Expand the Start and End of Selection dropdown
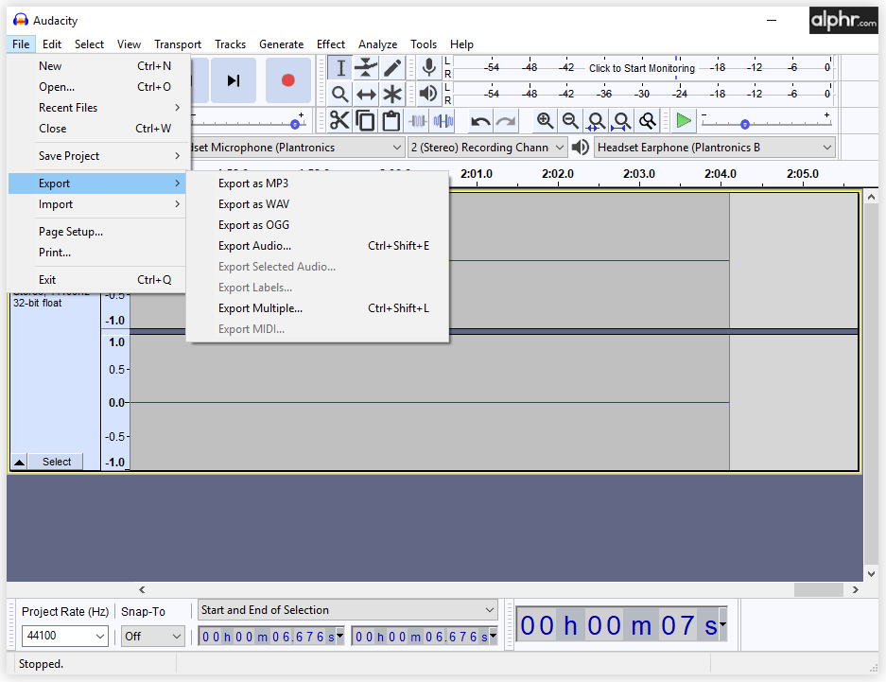The width and height of the screenshot is (886, 682). coord(348,610)
